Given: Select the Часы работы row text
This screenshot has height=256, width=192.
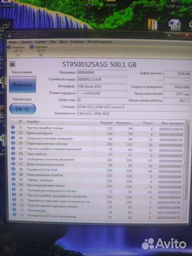Looking at the screenshot, I should [37, 154].
